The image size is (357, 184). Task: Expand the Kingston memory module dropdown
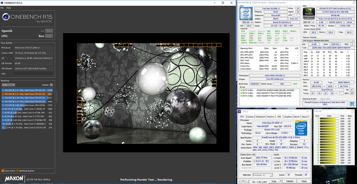coord(328,41)
